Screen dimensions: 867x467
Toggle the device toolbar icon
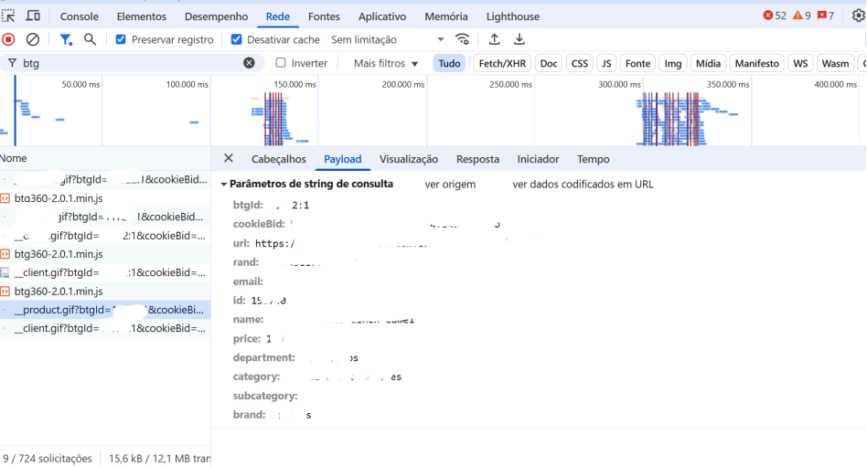(33, 16)
